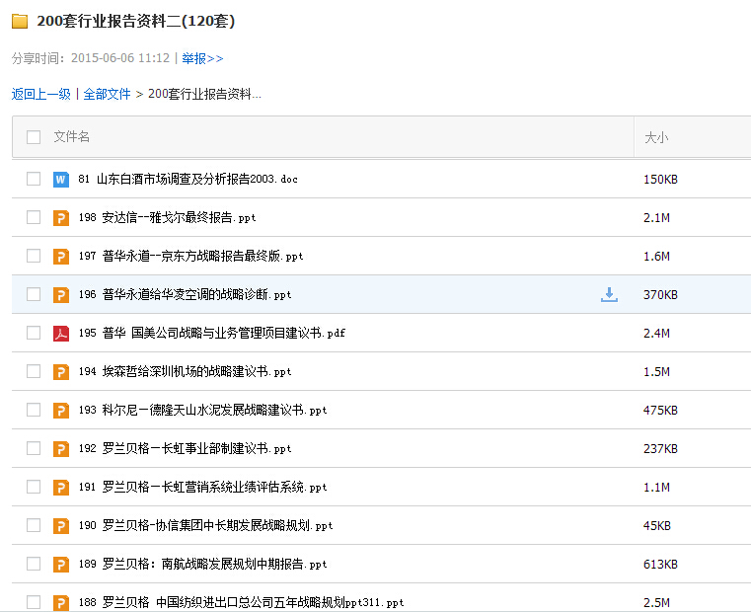This screenshot has height=612, width=751.
Task: Select checkbox for 罗兰贝格：南航战略发展规划中期报告
Action: (34, 565)
